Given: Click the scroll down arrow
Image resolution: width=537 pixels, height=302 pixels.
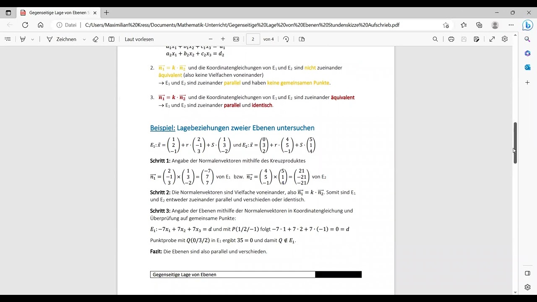Looking at the screenshot, I should pos(515,292).
